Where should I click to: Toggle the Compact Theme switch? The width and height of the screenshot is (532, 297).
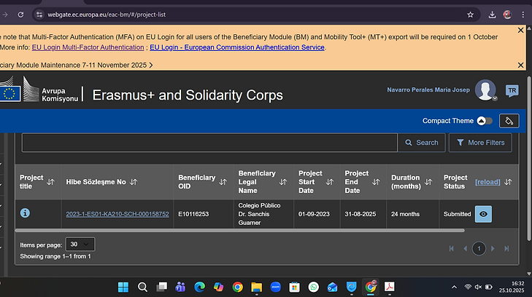click(485, 121)
